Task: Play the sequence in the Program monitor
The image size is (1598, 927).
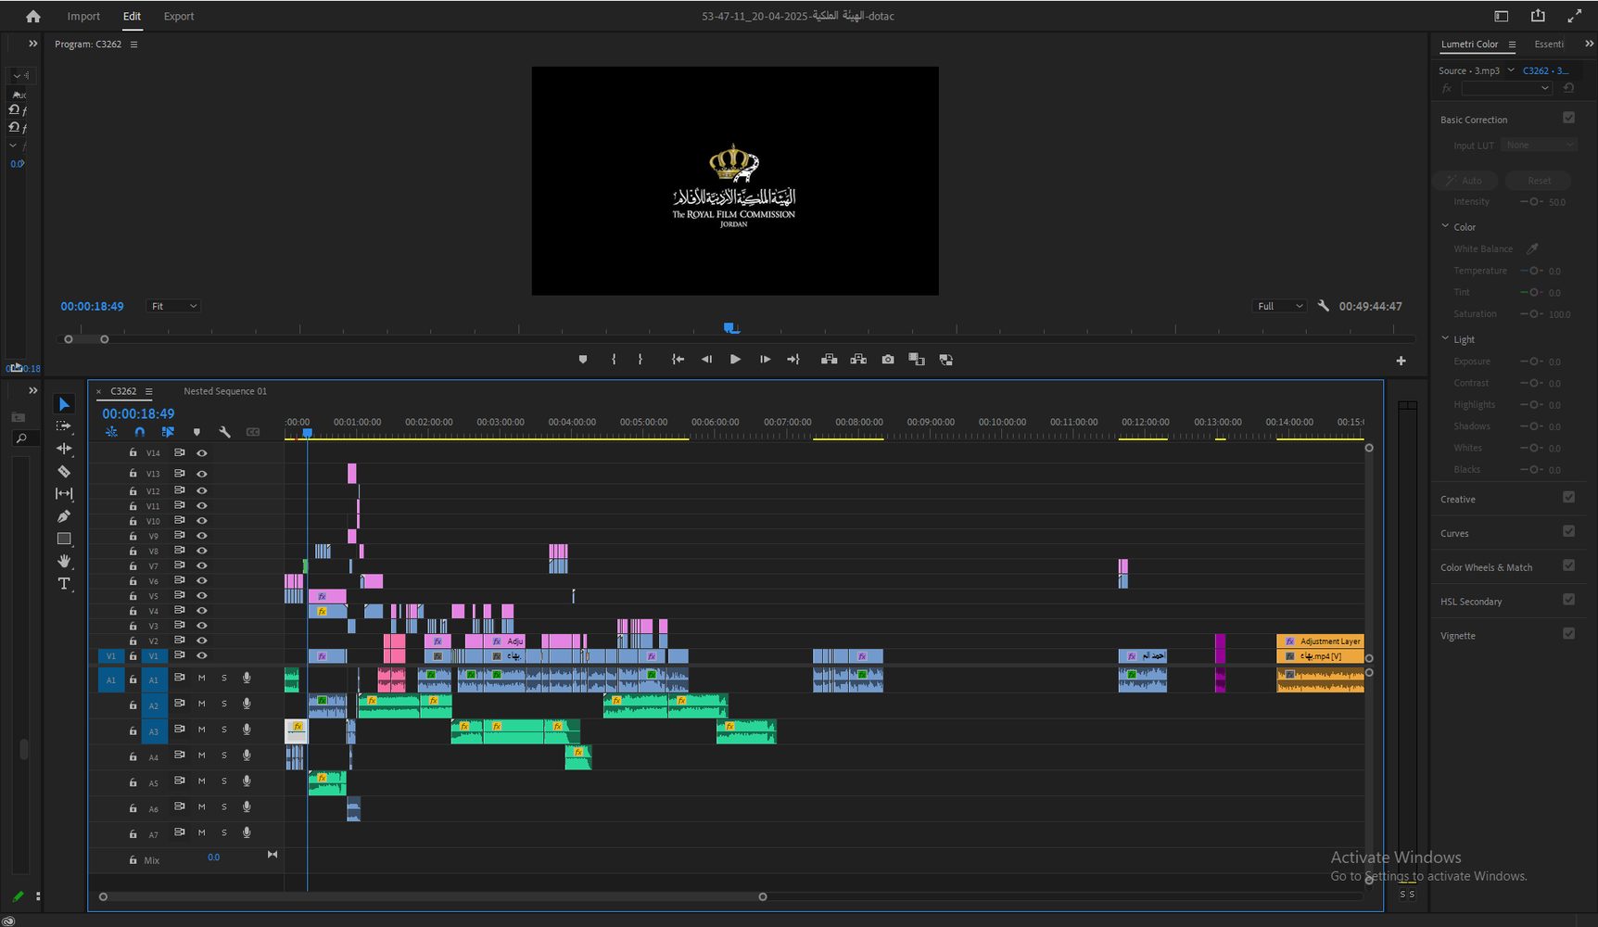Action: coord(735,360)
